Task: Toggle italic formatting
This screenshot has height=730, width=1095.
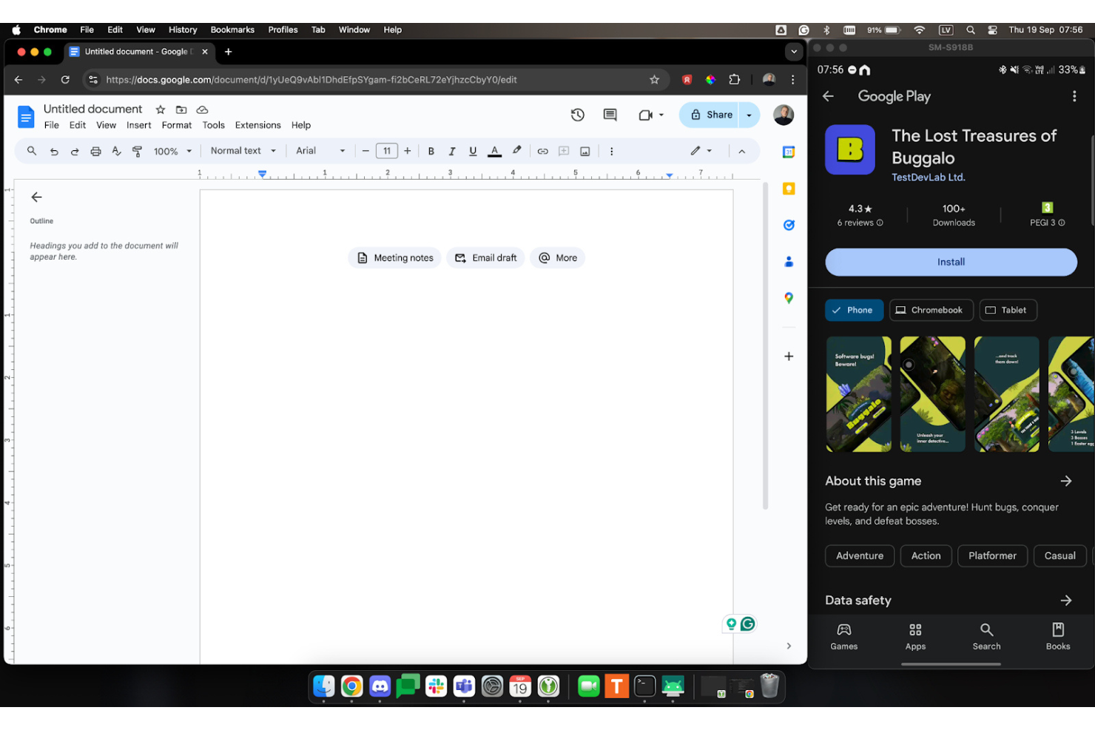Action: click(x=452, y=151)
